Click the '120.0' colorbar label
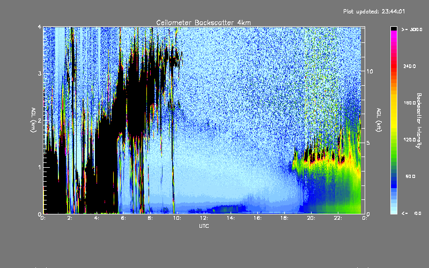The image size is (429, 268). pyautogui.click(x=410, y=140)
